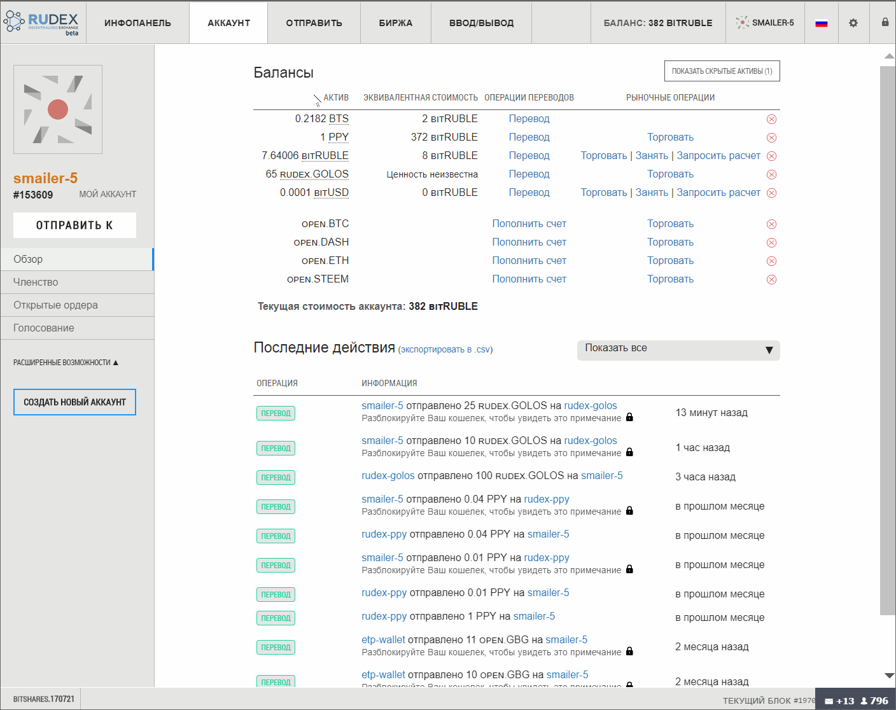The image size is (896, 710).
Task: Open SMAILER-5 account menu in header
Action: [x=765, y=23]
